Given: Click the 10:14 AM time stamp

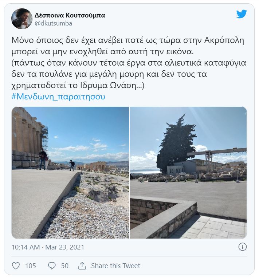Looking at the screenshot, I should (x=25, y=247).
